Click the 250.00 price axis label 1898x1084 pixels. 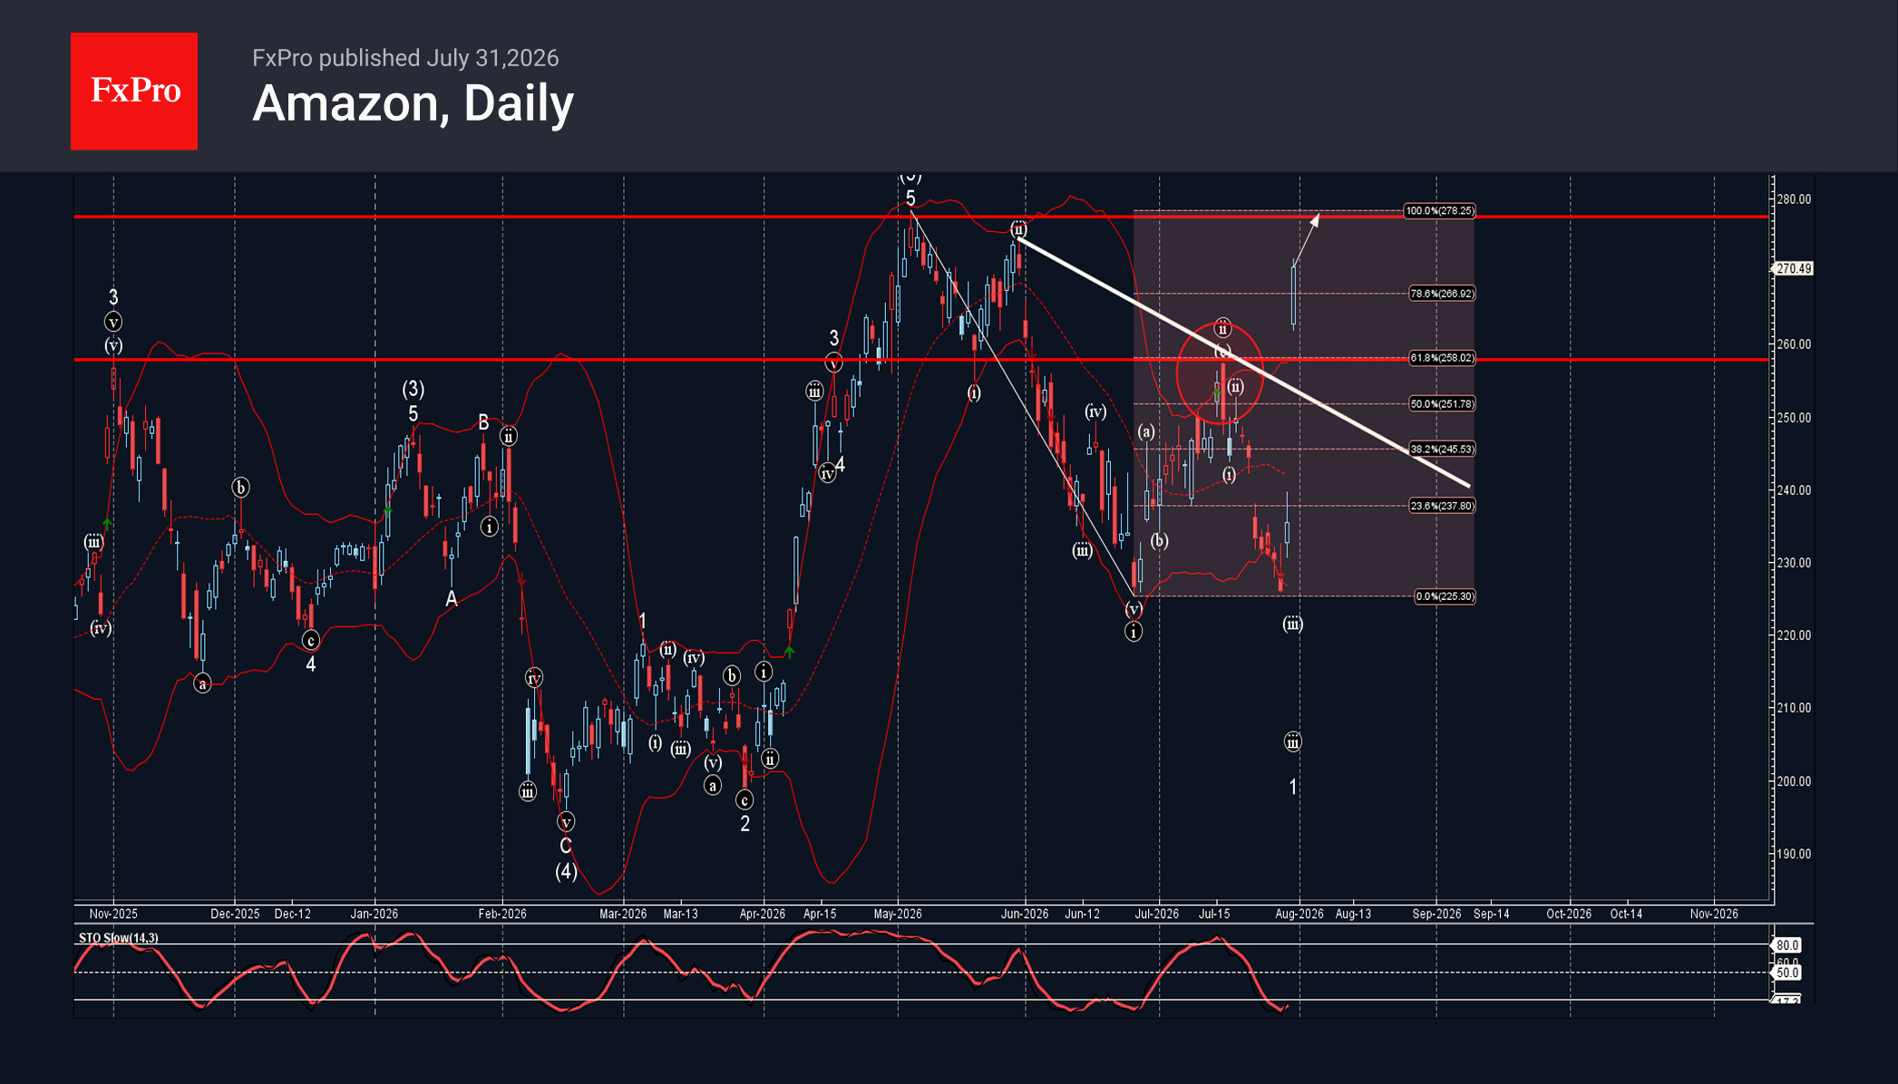(x=1794, y=418)
